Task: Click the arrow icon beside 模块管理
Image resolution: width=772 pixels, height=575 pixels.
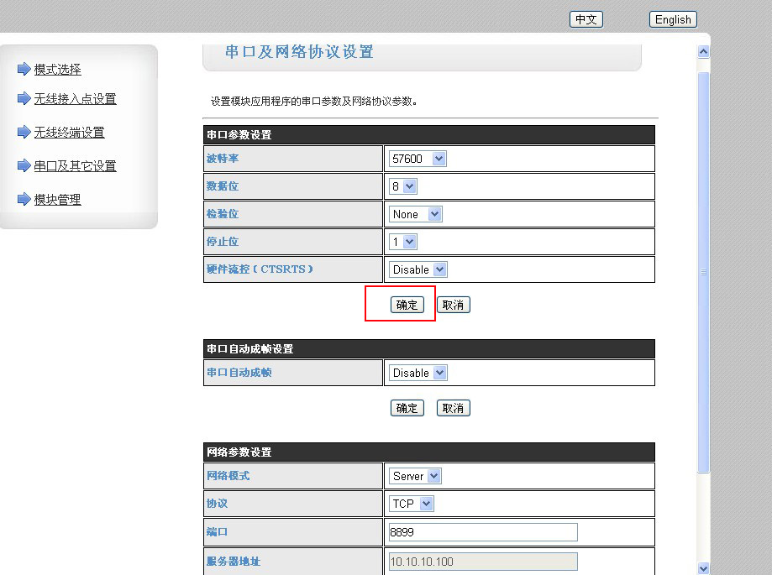Action: [24, 199]
